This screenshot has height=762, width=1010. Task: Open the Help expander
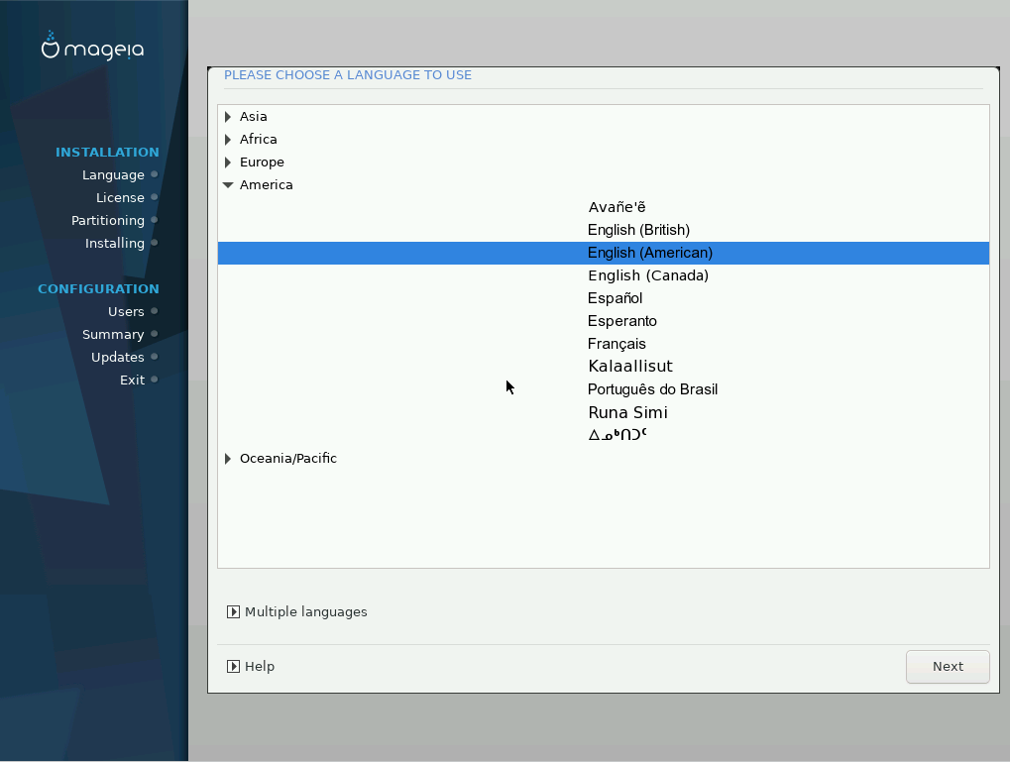[233, 667]
